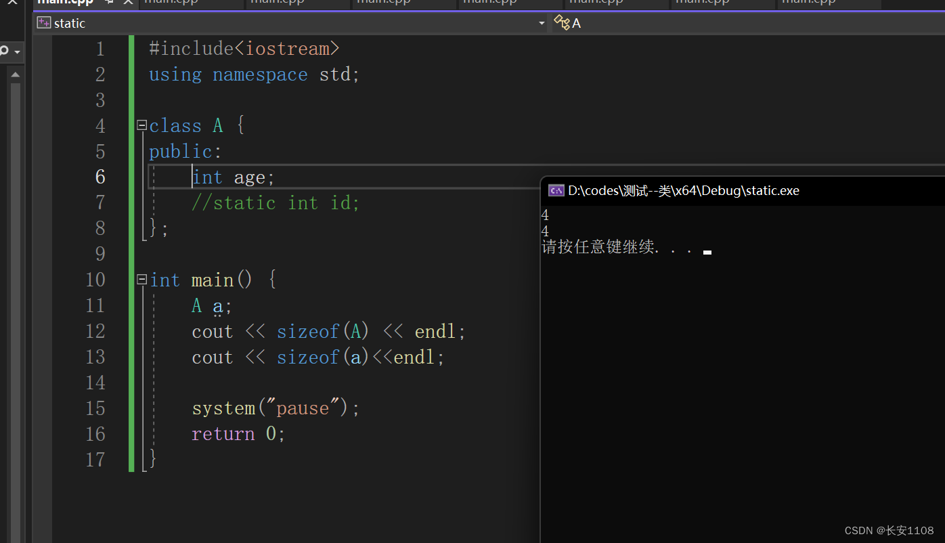Click line number 15 in the editor margin

point(95,408)
